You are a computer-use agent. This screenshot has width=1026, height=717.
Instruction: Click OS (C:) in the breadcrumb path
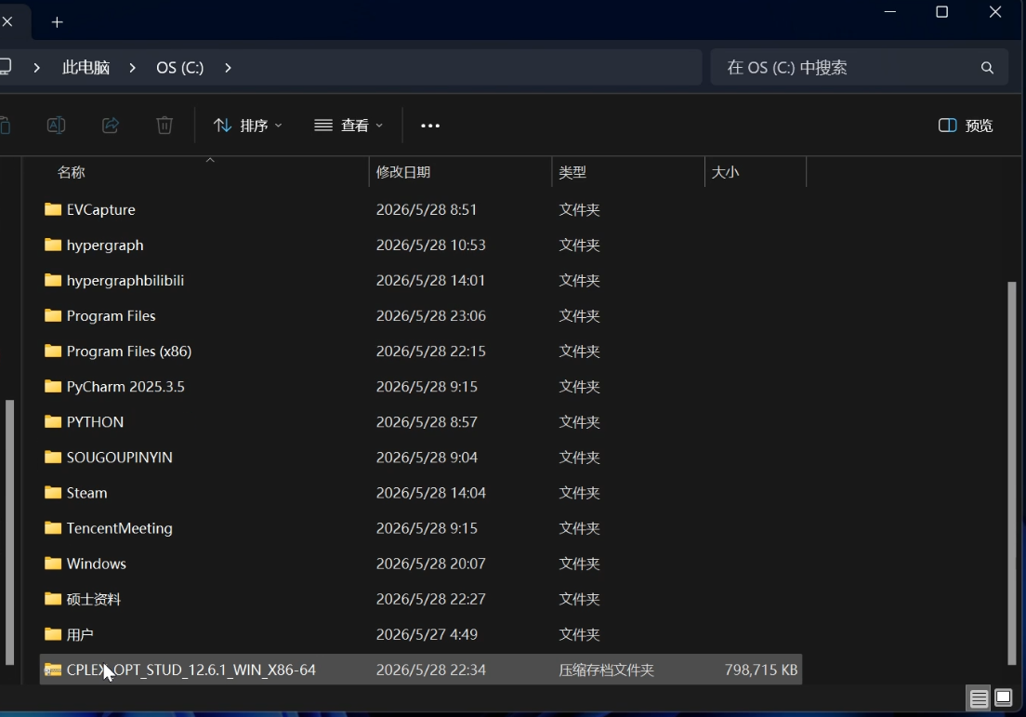[180, 68]
